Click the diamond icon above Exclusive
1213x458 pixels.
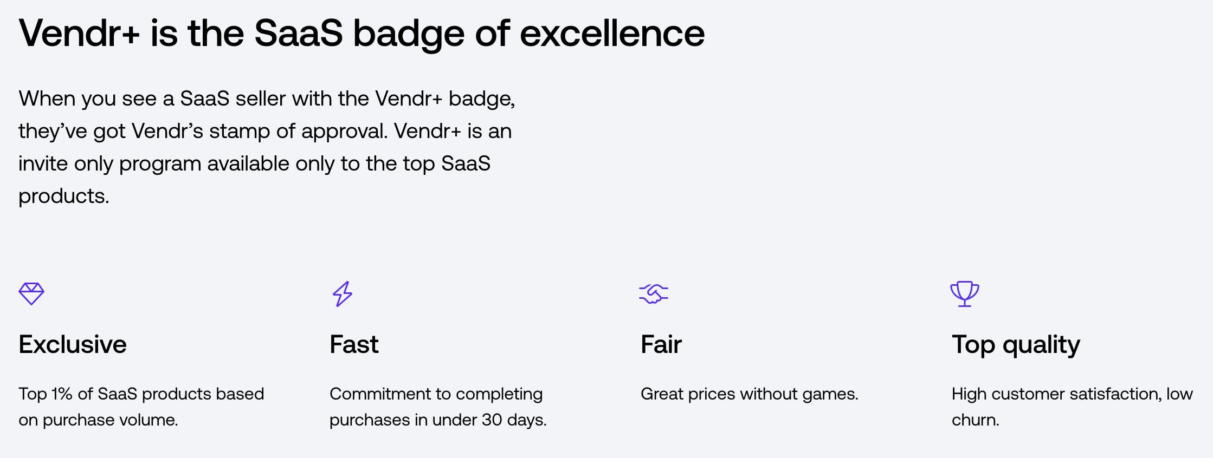pos(31,294)
